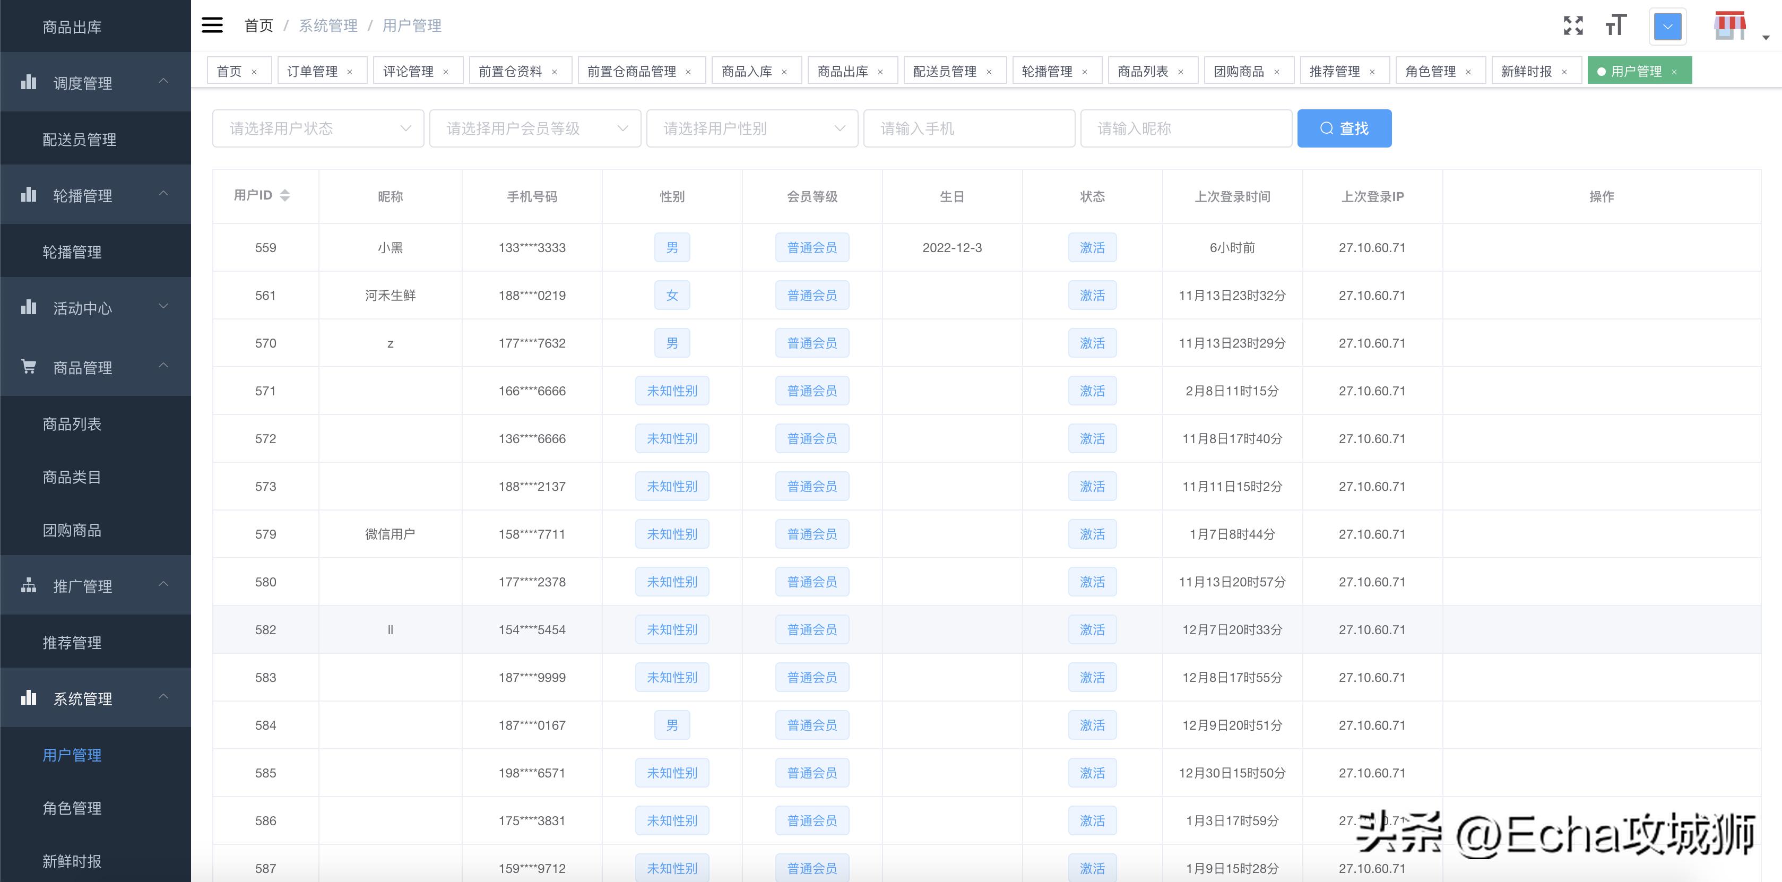Click the blue theme color swatch

coord(1667,27)
